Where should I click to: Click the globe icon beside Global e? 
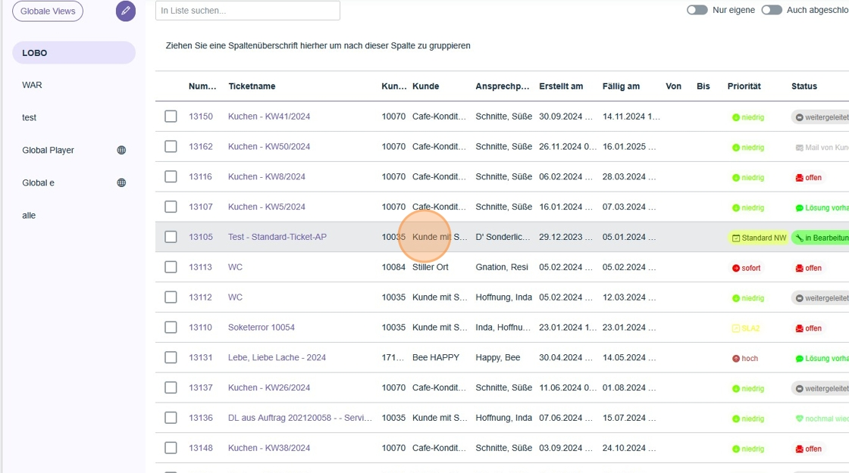[x=121, y=182]
